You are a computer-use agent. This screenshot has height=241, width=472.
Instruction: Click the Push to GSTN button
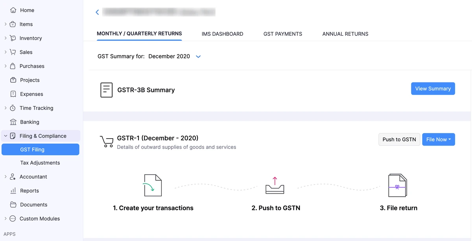(399, 139)
